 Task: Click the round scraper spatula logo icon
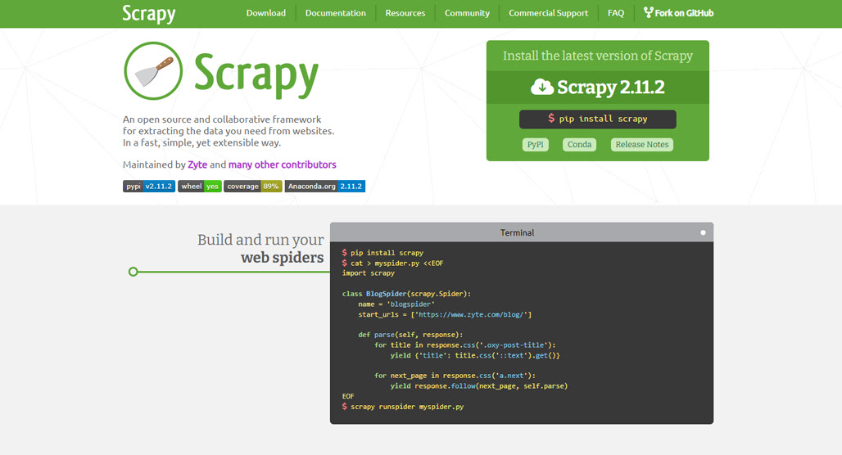(x=154, y=71)
